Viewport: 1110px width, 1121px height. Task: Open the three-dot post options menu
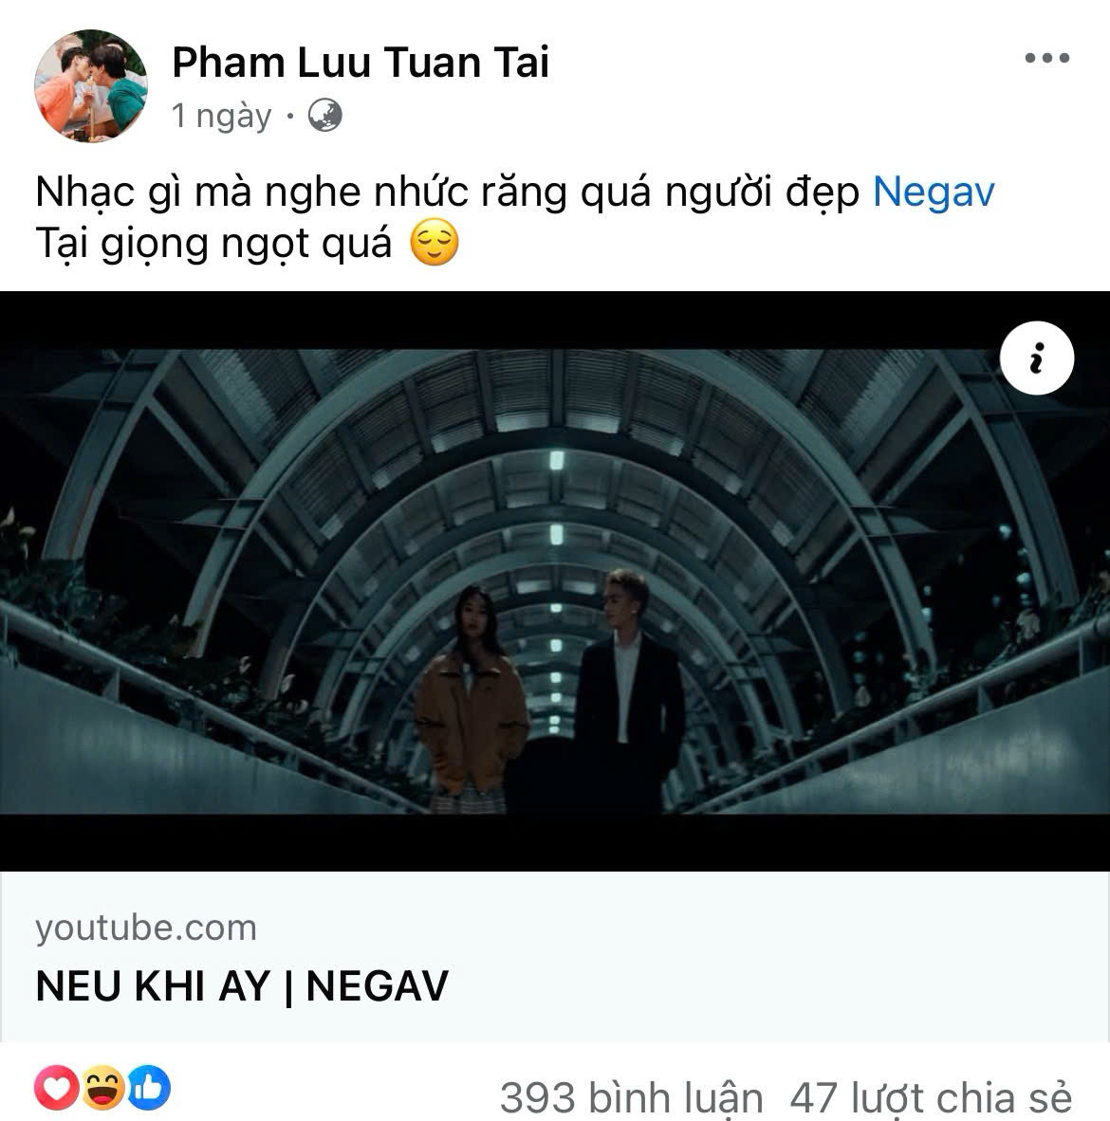pos(1047,58)
